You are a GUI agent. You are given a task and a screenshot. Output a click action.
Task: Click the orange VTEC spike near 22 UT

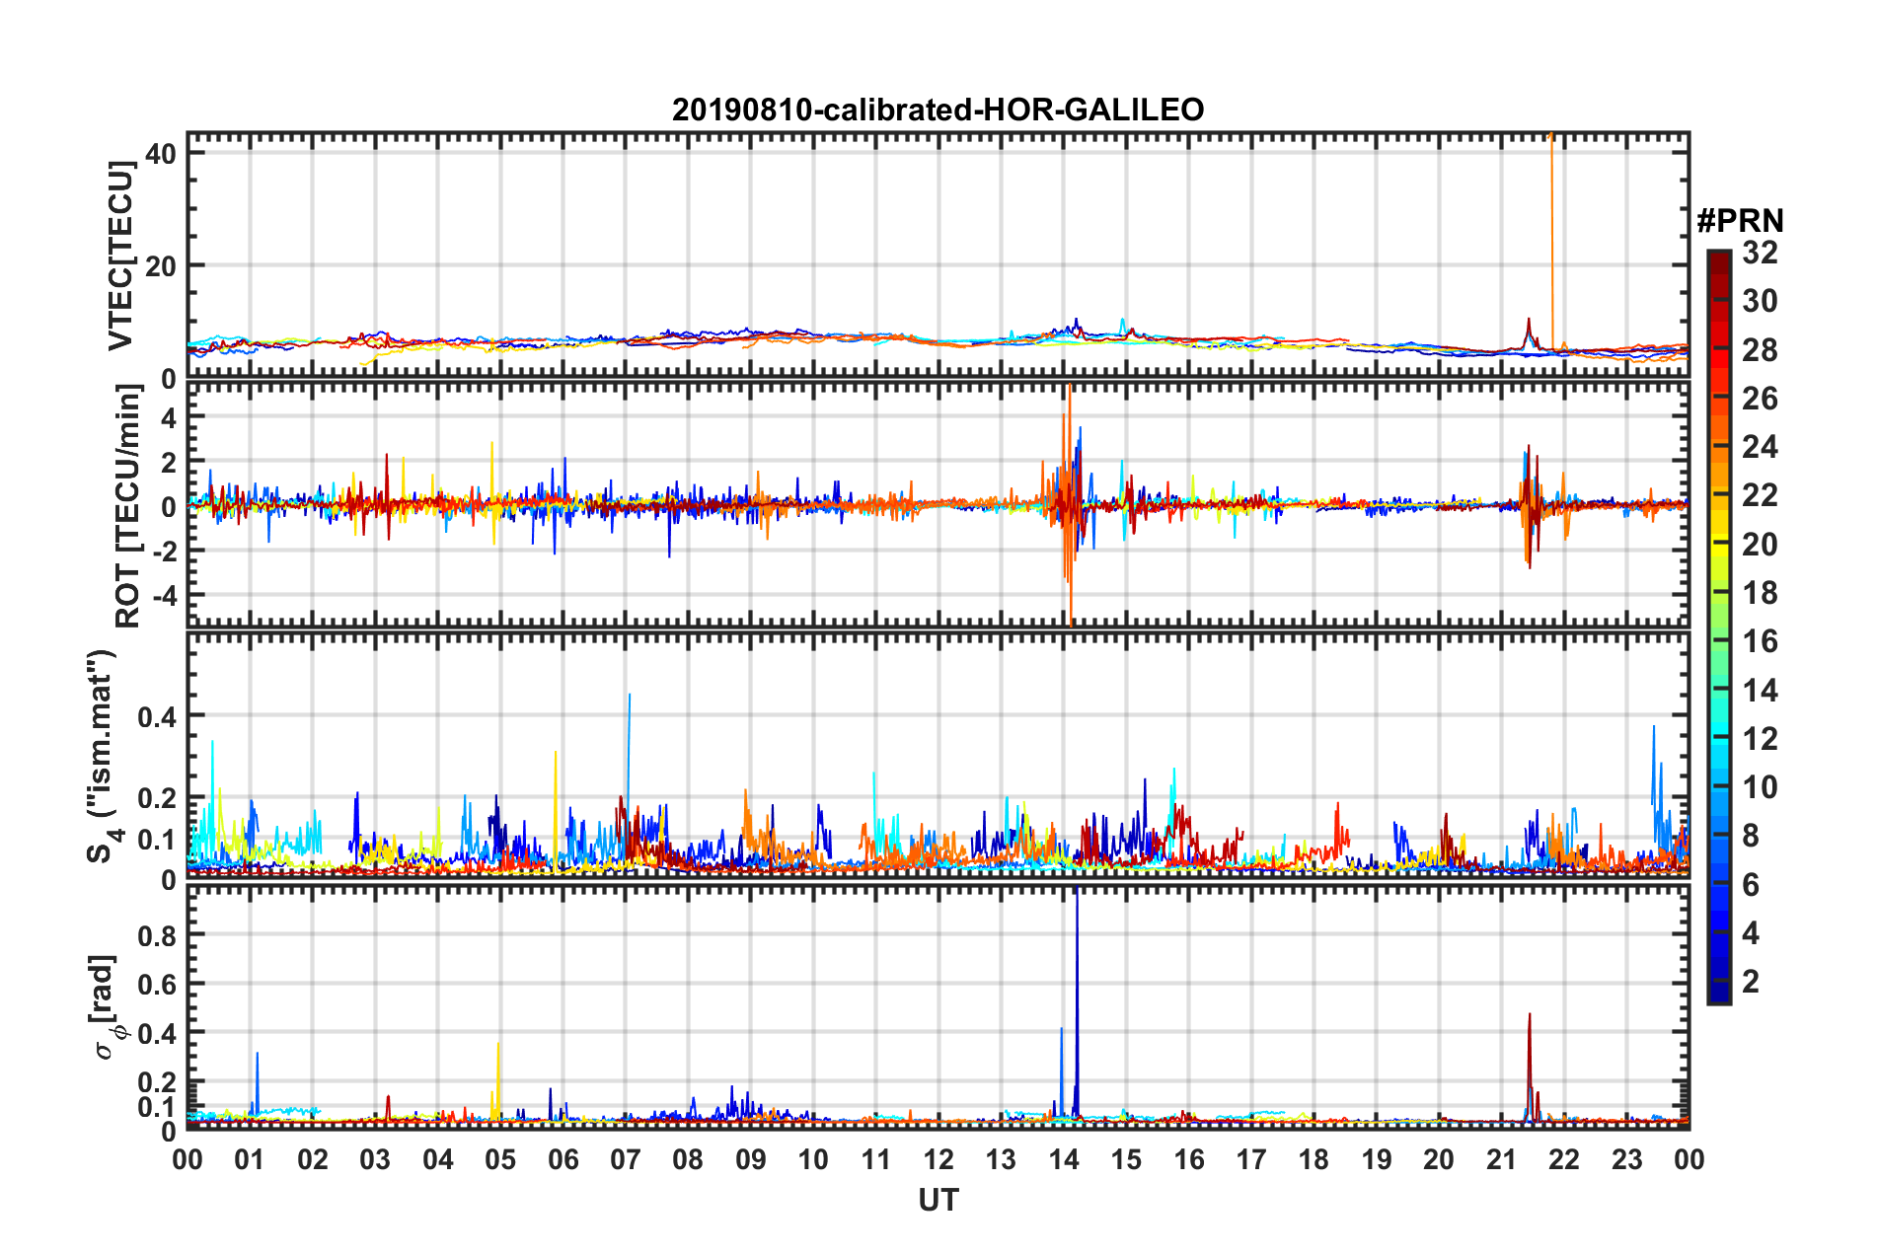(x=1551, y=237)
